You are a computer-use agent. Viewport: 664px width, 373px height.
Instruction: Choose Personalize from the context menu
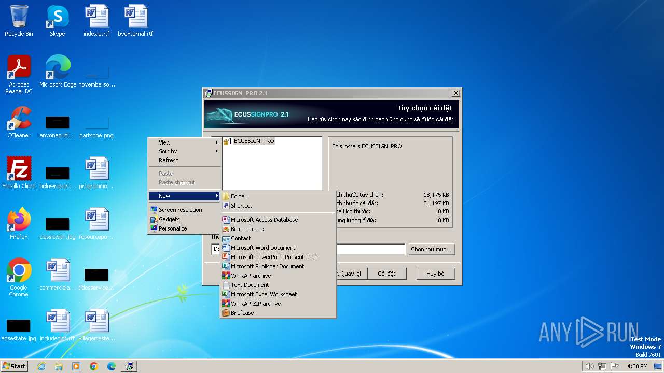[x=185, y=228]
